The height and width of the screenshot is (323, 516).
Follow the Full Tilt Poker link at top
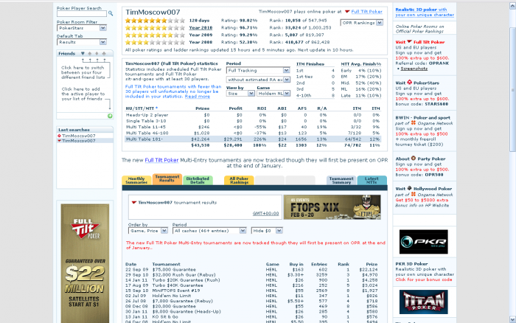[x=366, y=12]
